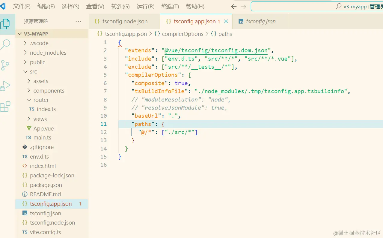Click the TS icon beside main.ts
The image size is (383, 238).
(x=28, y=137)
